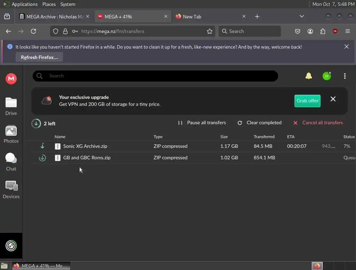The height and width of the screenshot is (270, 356).
Task: Click the Firefox Search box
Action: pos(250,31)
